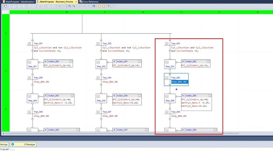Switch to the MainProgram - MainRoutine tab
273x153 pixels.
[x=18, y=2]
